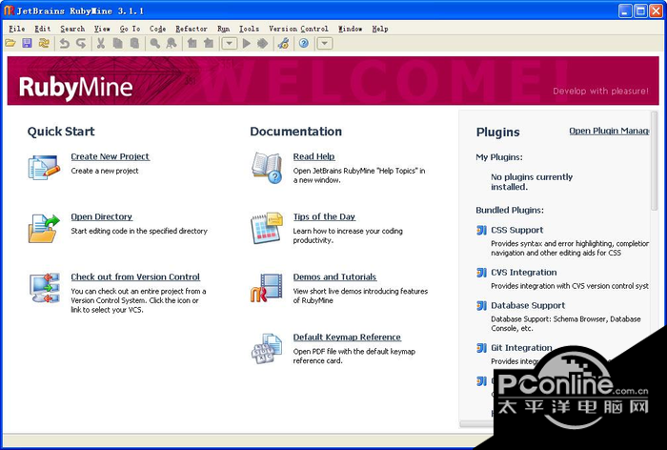667x450 pixels.
Task: Open the Default Keymap Reference link
Action: (347, 337)
